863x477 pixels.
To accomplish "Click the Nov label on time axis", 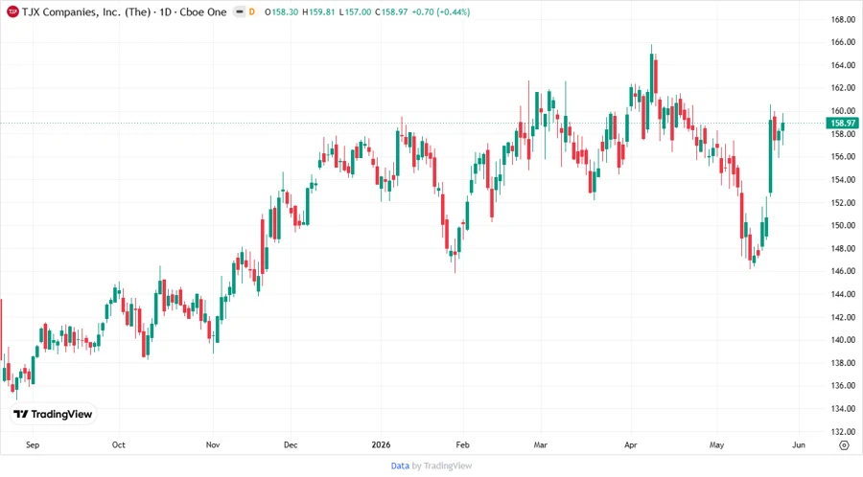I will pos(213,444).
